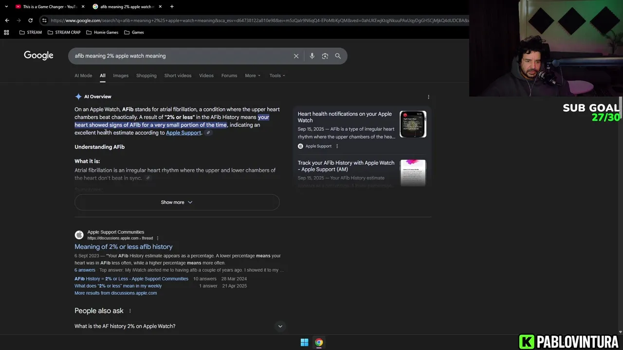This screenshot has width=623, height=350.
Task: Open AI Overview three-dot menu
Action: tap(428, 97)
